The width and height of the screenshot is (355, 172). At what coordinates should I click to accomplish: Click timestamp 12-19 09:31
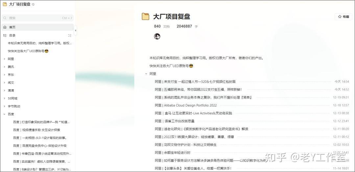[341, 98]
